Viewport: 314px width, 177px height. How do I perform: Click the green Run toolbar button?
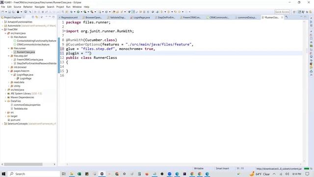[x=78, y=12]
